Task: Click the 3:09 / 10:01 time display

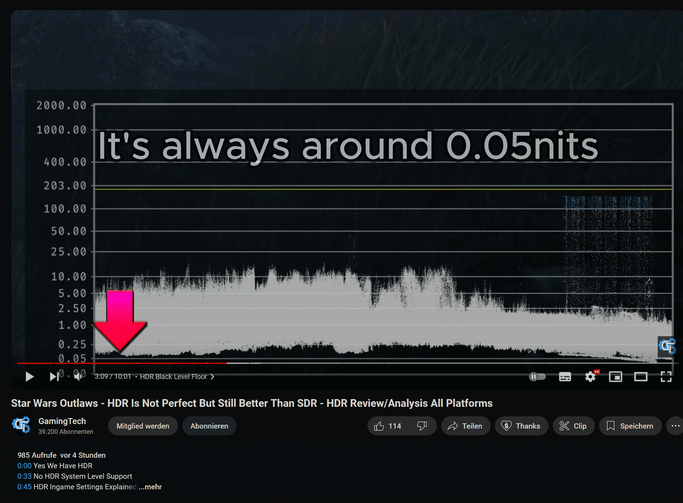Action: click(113, 377)
